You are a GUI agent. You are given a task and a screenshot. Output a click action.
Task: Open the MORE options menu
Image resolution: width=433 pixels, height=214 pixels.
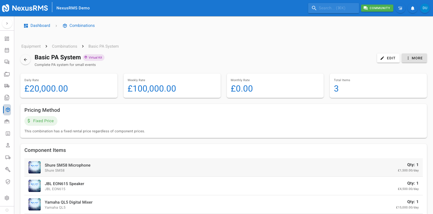[414, 58]
